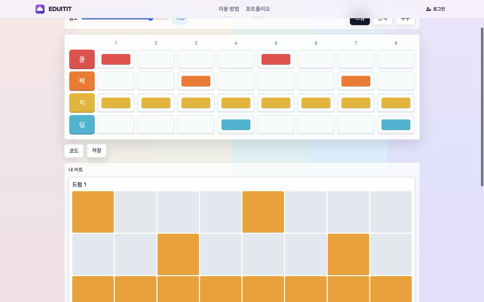Turn off 치 row step 1
The image size is (484, 302).
pyautogui.click(x=116, y=103)
